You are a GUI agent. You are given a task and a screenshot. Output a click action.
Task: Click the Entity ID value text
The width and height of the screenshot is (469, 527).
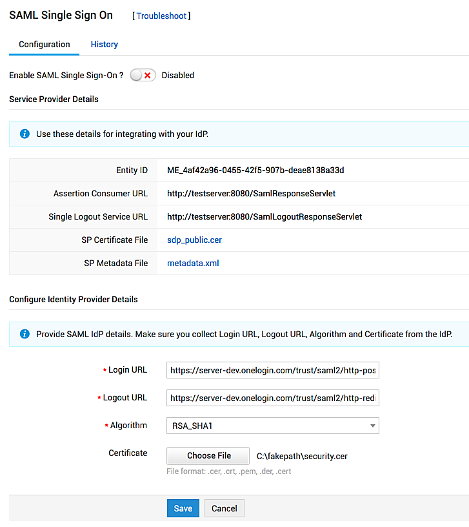[257, 170]
